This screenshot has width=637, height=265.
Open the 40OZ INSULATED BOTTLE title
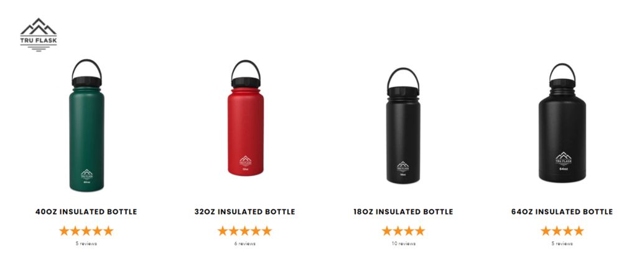click(x=86, y=212)
